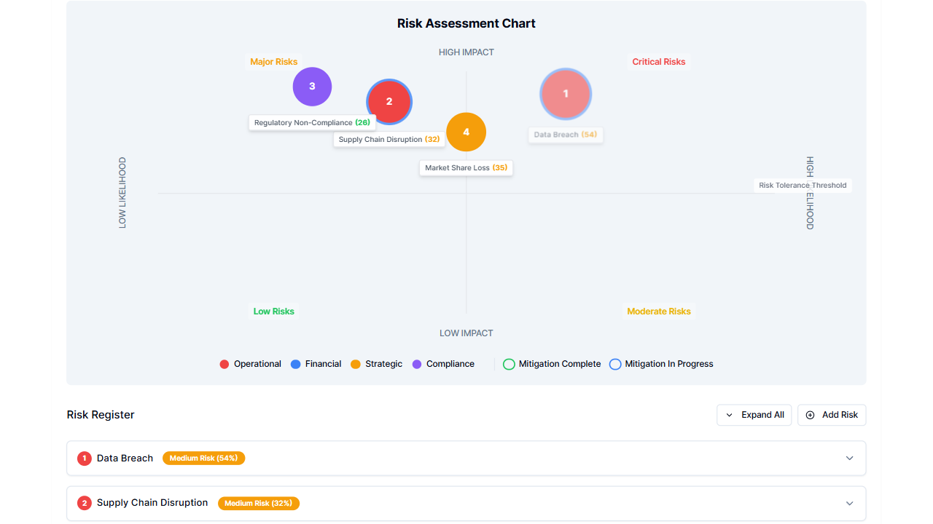The height and width of the screenshot is (524, 933).
Task: Select the orange Market Share Loss bubble 4
Action: [466, 132]
